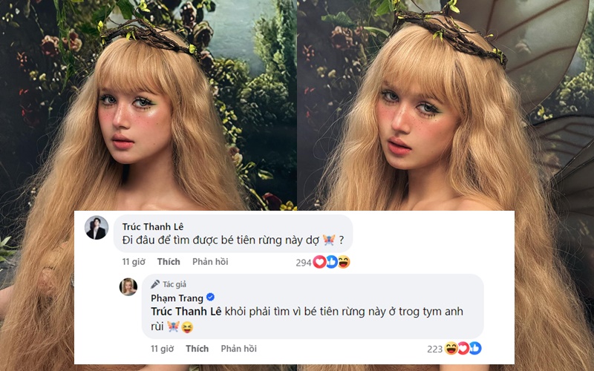Image resolution: width=594 pixels, height=371 pixels.
Task: Click the butterfly emoji in Trúc Thanh Lê's comment
Action: [328, 240]
